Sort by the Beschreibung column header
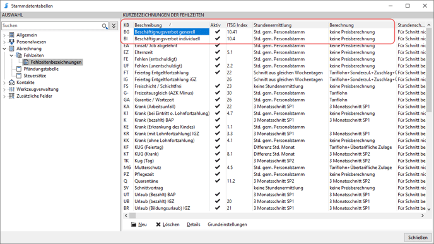The height and width of the screenshot is (244, 434). coord(148,25)
